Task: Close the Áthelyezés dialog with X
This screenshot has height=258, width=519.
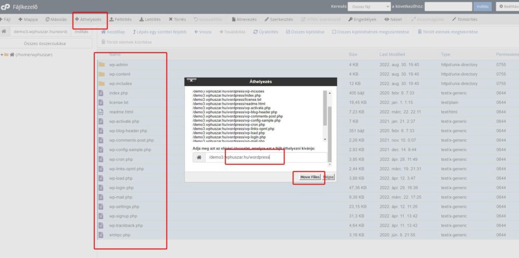Action: [191, 81]
